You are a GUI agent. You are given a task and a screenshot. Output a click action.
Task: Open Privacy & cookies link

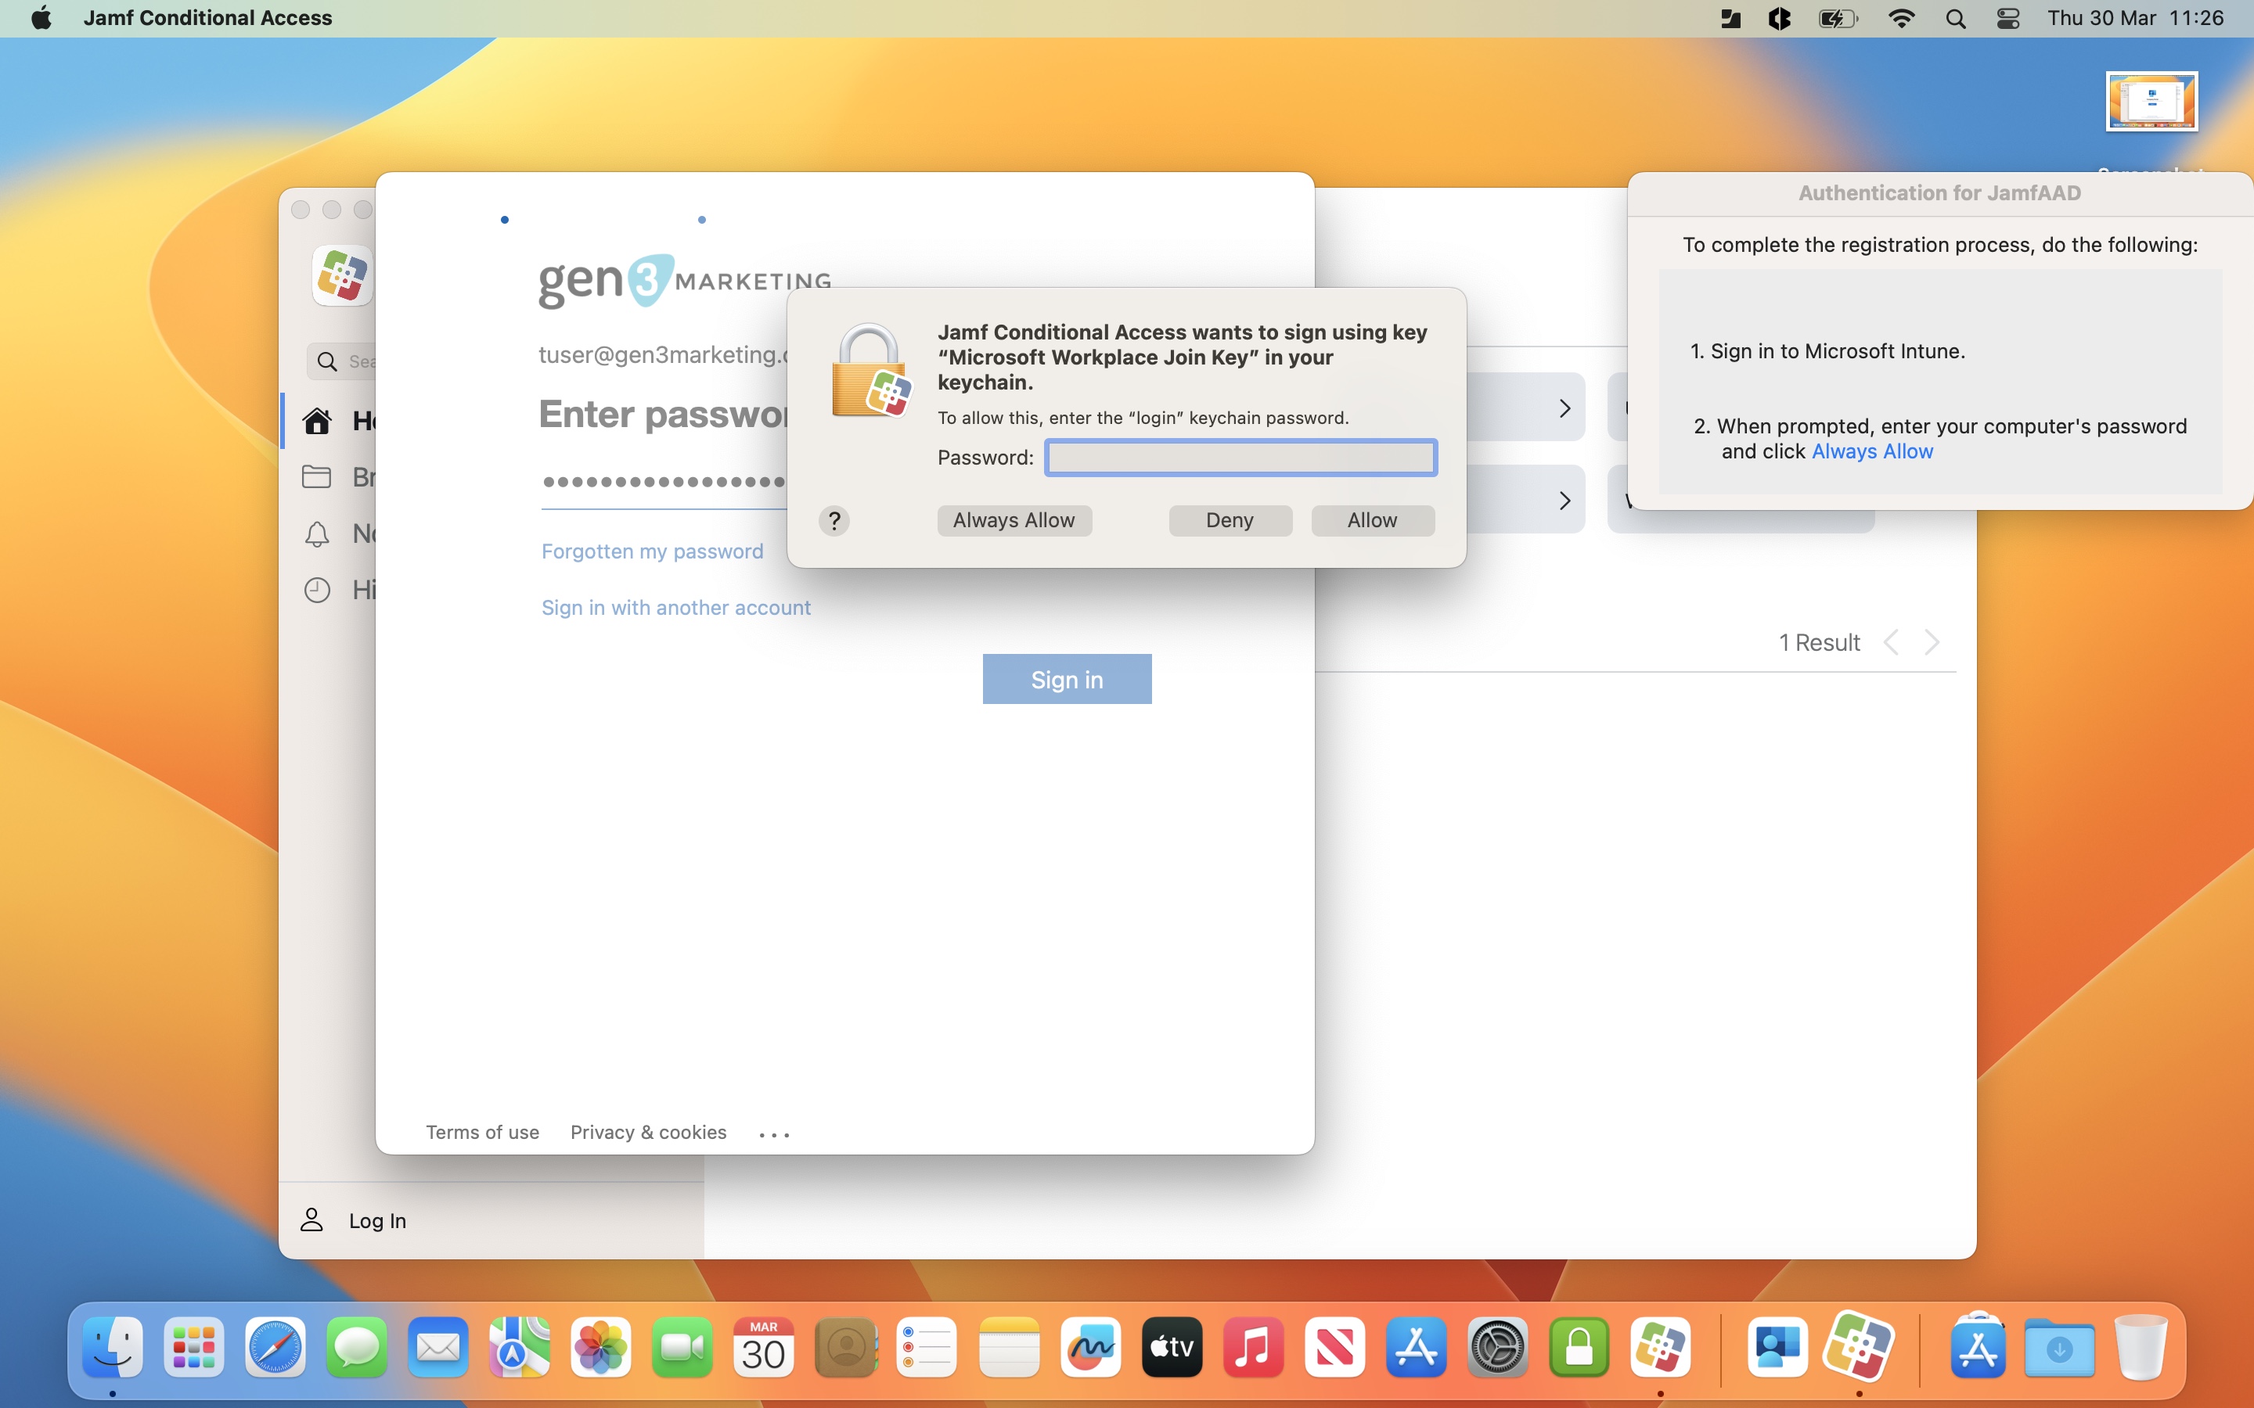coord(648,1133)
